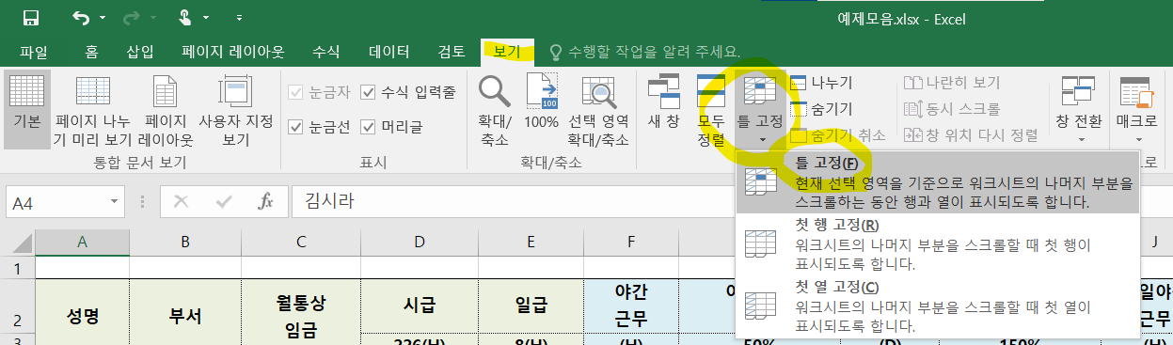Click the 일급 header cell

coord(531,306)
